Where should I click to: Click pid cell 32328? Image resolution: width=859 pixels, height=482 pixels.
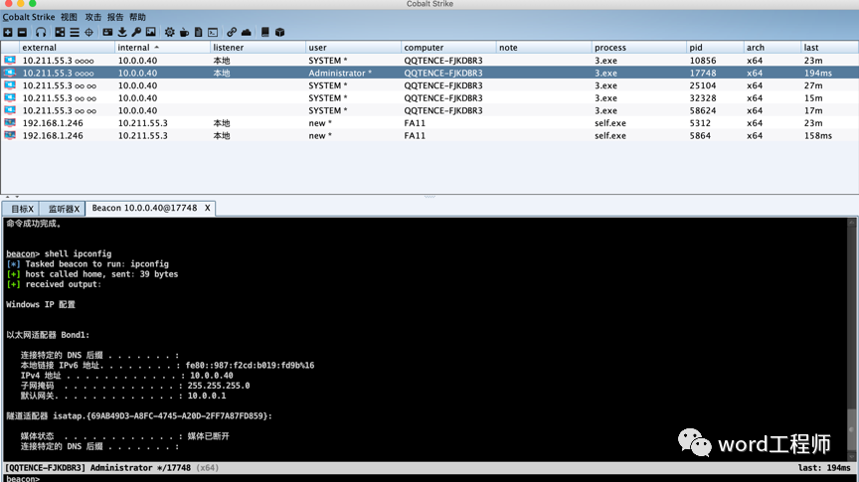[x=703, y=98]
